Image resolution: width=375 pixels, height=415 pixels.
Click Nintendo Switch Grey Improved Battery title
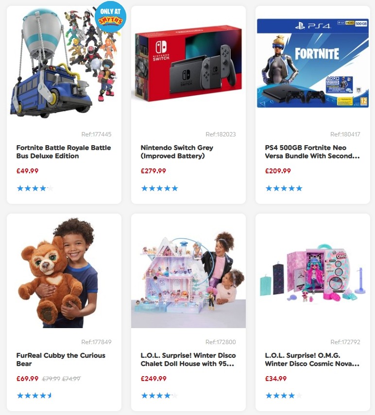click(177, 151)
